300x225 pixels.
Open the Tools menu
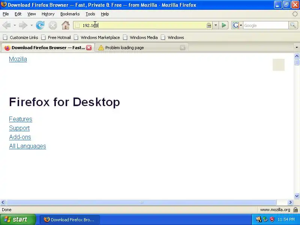click(x=90, y=14)
